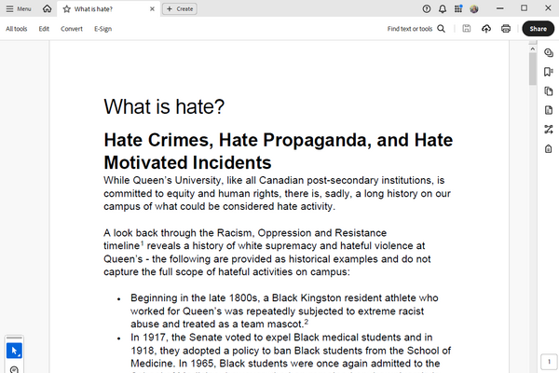559x373 pixels.
Task: Open the hamburger Menu
Action: point(19,9)
